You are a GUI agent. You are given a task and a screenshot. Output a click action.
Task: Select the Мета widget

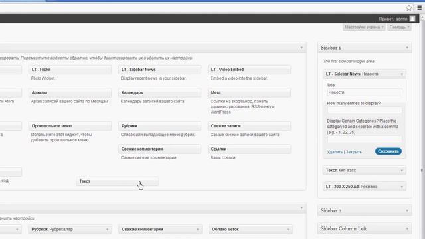[250, 93]
